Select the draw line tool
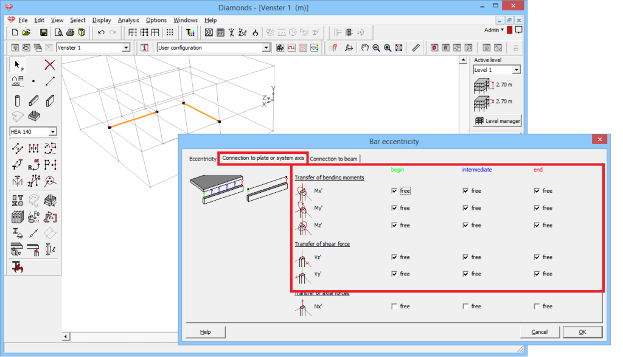 50,81
